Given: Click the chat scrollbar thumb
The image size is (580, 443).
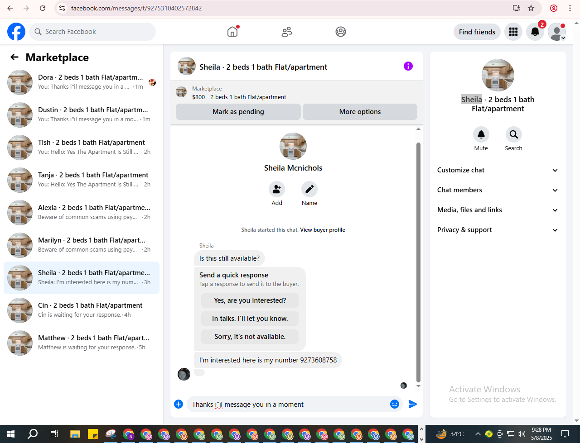Looking at the screenshot, I should click(x=418, y=262).
